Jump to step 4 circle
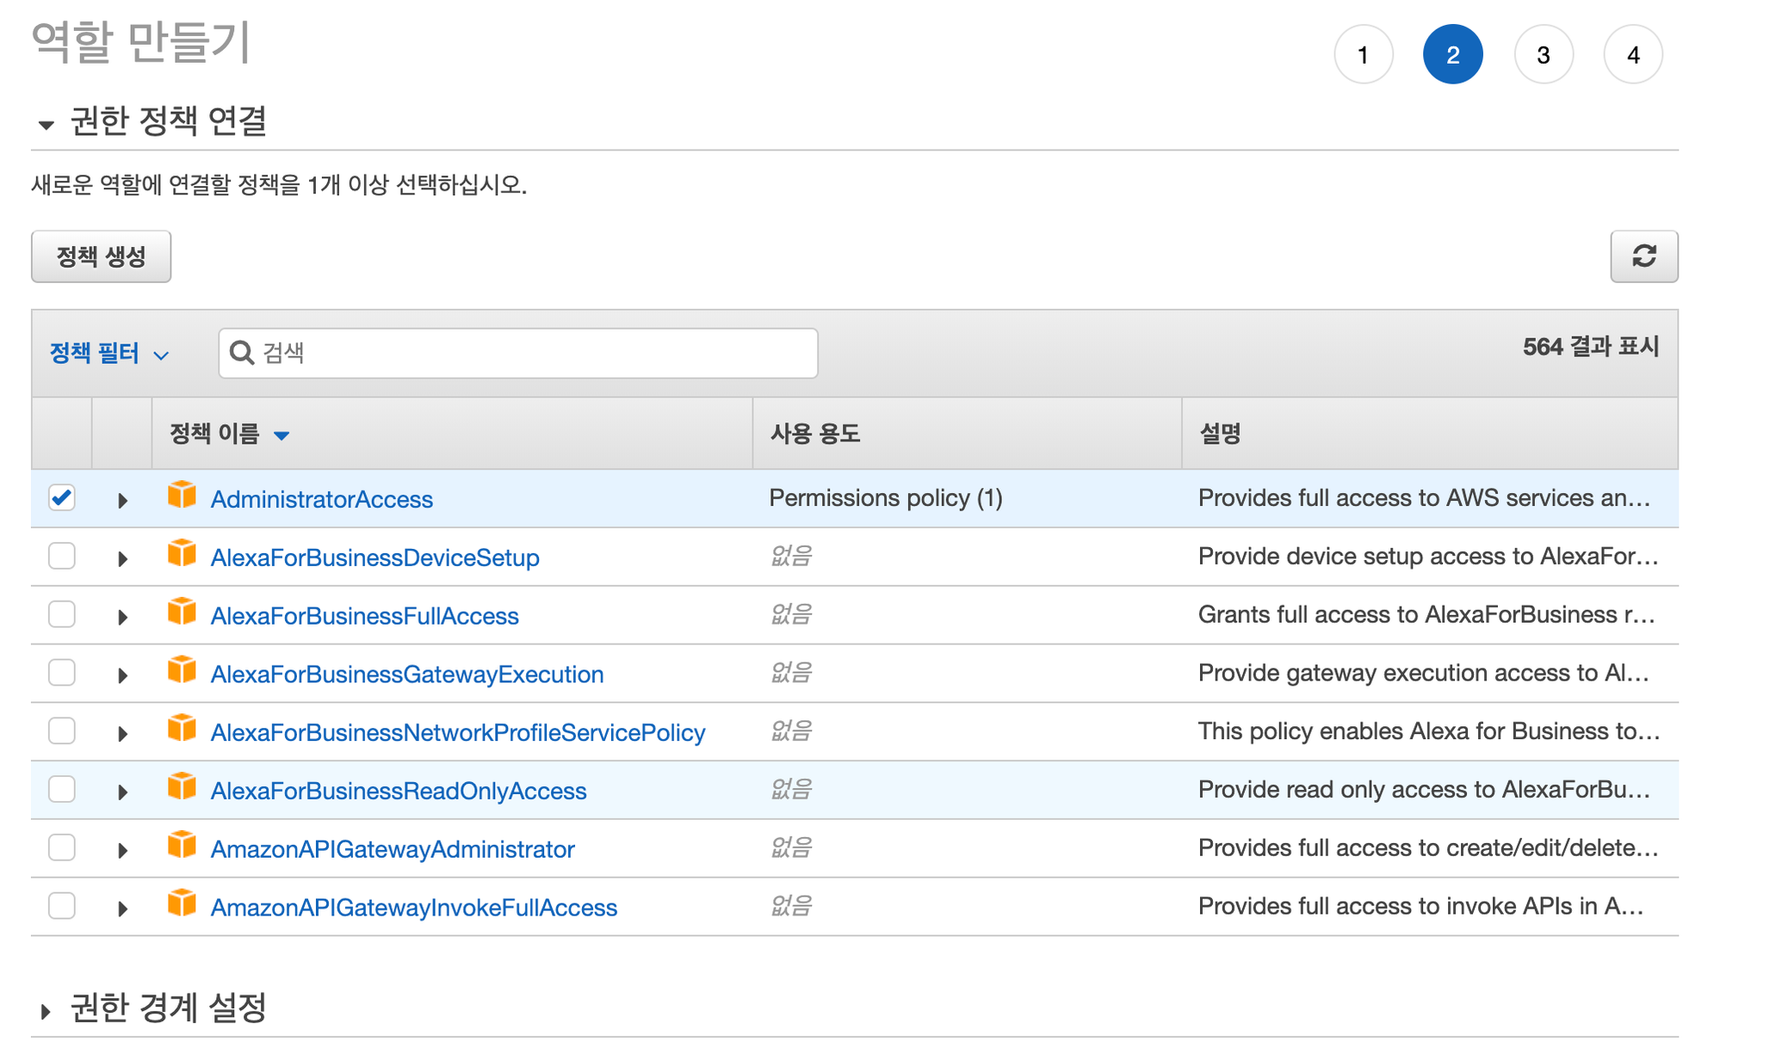The width and height of the screenshot is (1782, 1060). click(x=1632, y=55)
